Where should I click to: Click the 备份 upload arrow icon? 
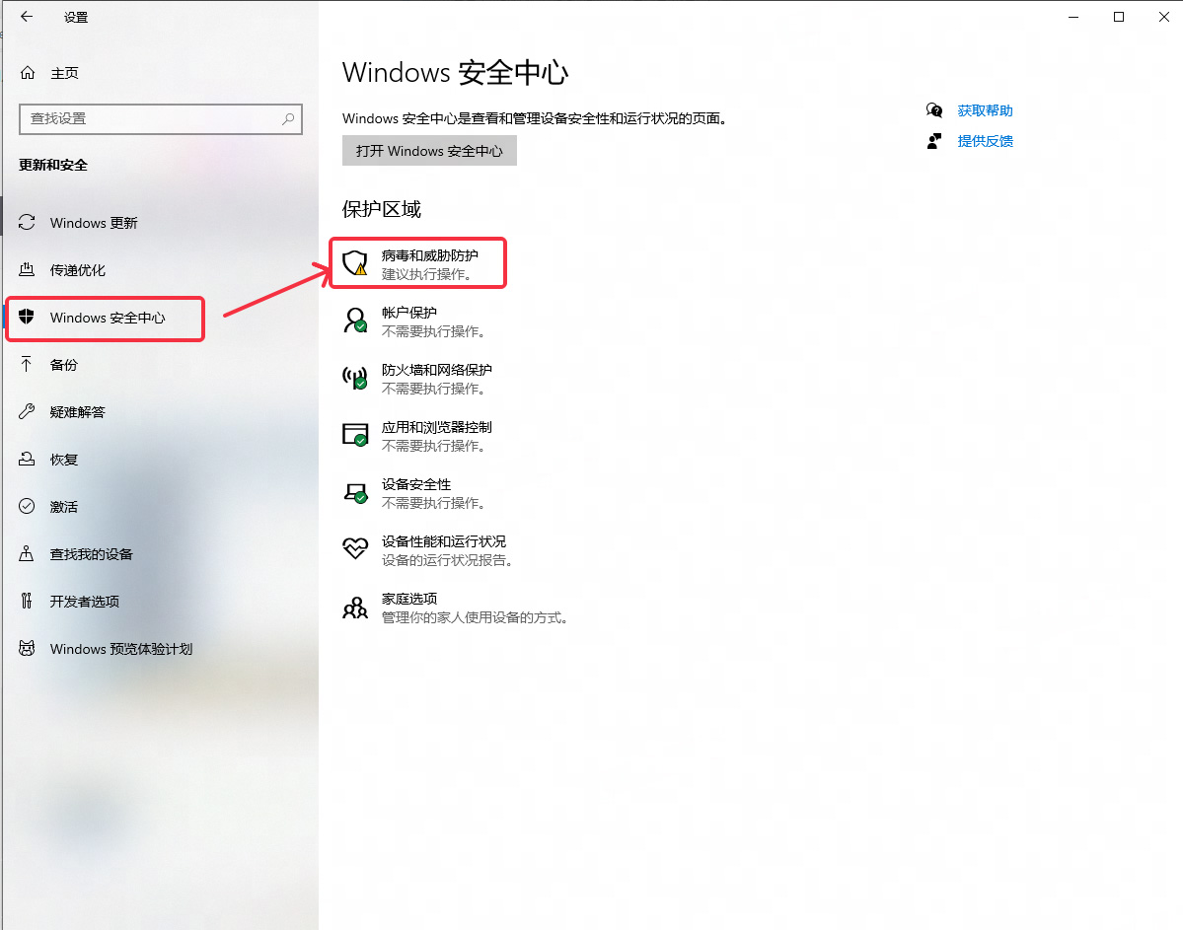(x=28, y=364)
